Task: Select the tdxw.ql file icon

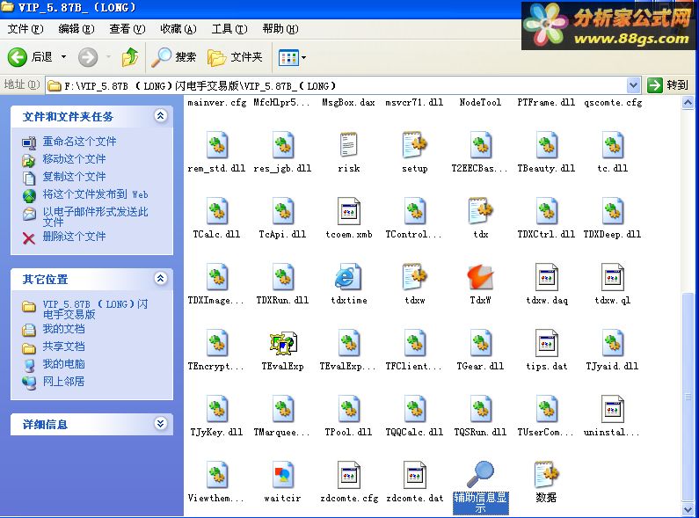Action: pos(613,277)
